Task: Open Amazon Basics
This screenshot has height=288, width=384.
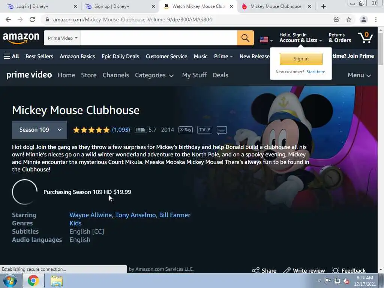Action: pyautogui.click(x=77, y=56)
